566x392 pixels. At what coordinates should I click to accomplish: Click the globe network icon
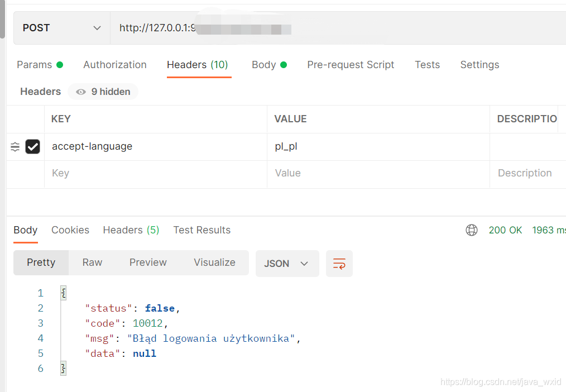[472, 230]
